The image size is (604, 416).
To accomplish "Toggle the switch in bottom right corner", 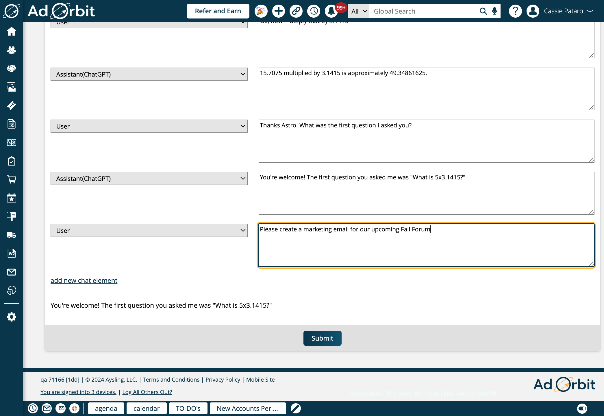I will pos(582,408).
